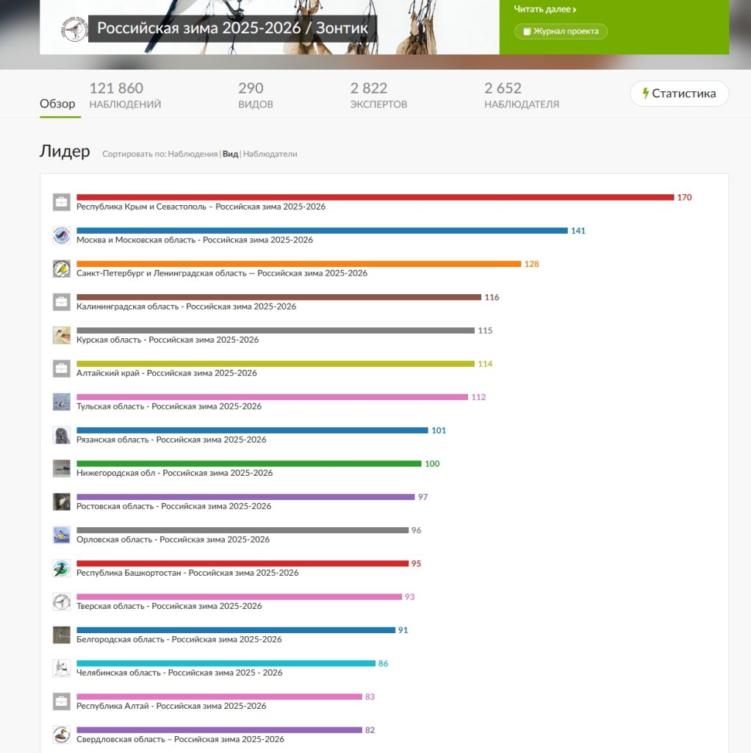Switch to the Обзор tab
Screen dimensions: 751x753
point(57,104)
